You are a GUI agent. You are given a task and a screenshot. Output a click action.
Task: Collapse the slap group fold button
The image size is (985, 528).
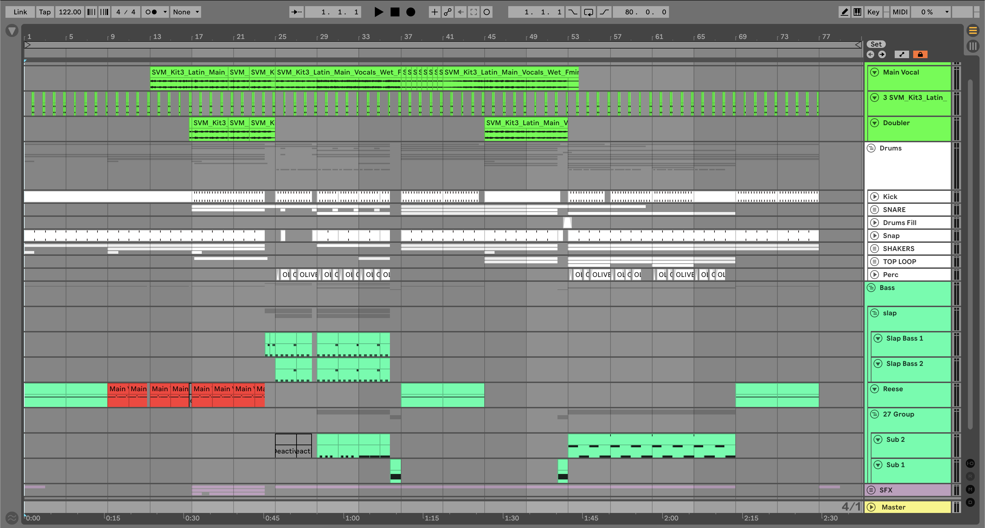click(875, 313)
